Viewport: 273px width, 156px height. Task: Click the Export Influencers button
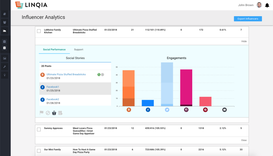(x=248, y=19)
